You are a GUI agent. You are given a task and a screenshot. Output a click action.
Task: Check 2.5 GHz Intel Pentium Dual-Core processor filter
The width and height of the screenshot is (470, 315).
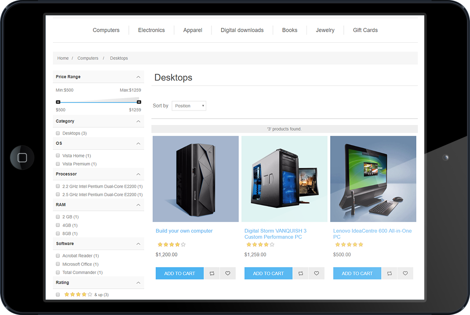click(58, 194)
